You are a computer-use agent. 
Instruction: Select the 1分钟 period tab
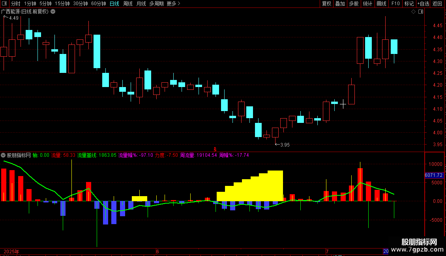[x=30, y=4]
